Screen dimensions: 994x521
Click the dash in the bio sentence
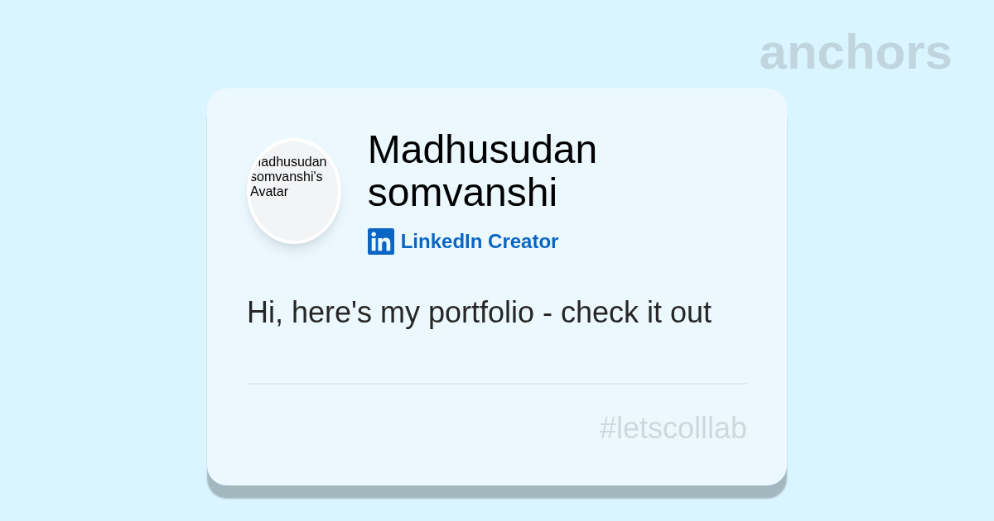point(548,313)
